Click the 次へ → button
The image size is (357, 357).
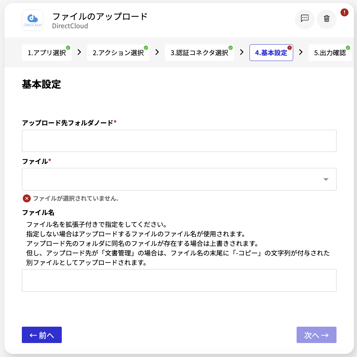click(316, 335)
